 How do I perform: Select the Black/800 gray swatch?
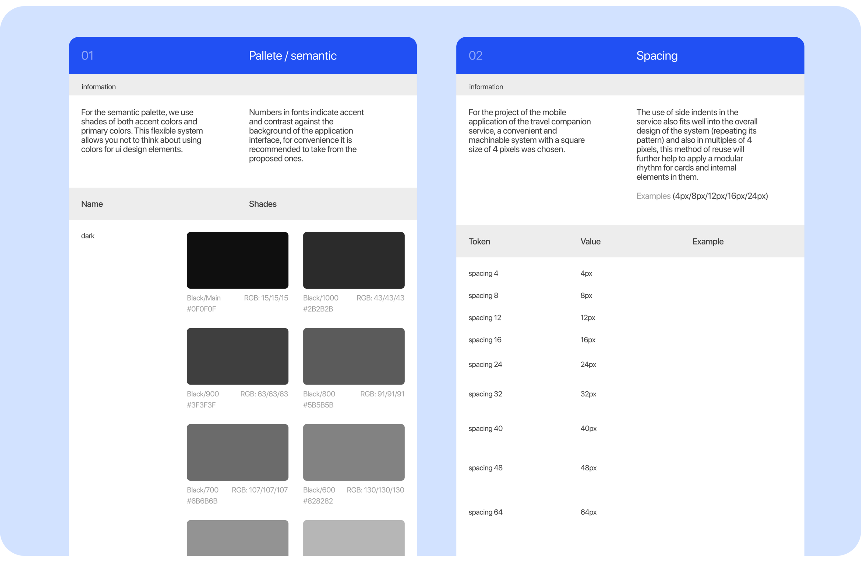[x=354, y=356]
